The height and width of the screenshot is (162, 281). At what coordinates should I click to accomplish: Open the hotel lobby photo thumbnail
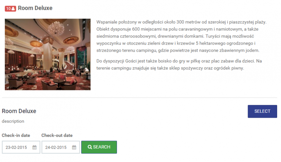(x=48, y=54)
